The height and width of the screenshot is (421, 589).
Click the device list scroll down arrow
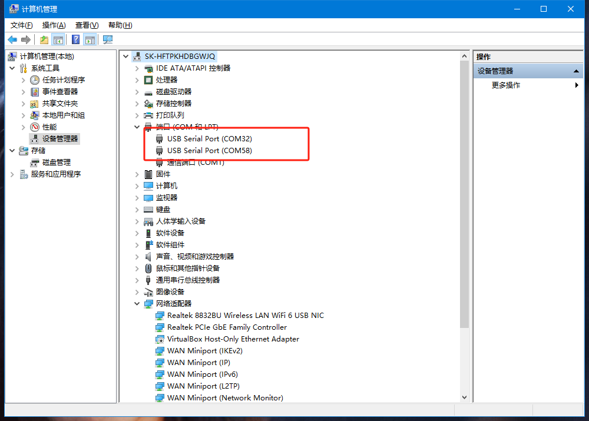pos(464,398)
